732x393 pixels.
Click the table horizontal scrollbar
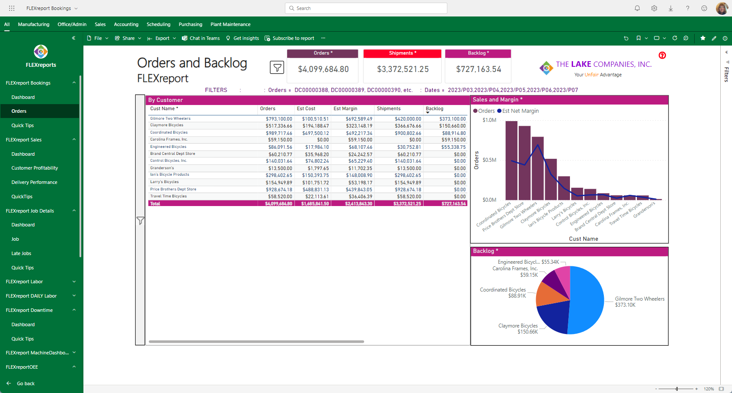pos(256,342)
